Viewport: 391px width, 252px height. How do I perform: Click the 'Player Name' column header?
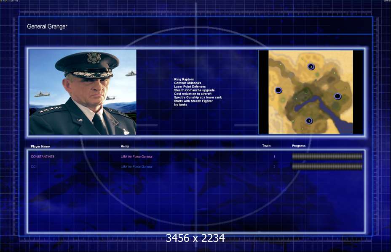click(x=40, y=147)
